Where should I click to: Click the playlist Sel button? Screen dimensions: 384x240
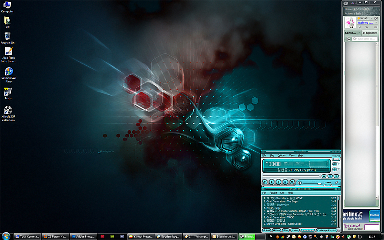pos(286,230)
